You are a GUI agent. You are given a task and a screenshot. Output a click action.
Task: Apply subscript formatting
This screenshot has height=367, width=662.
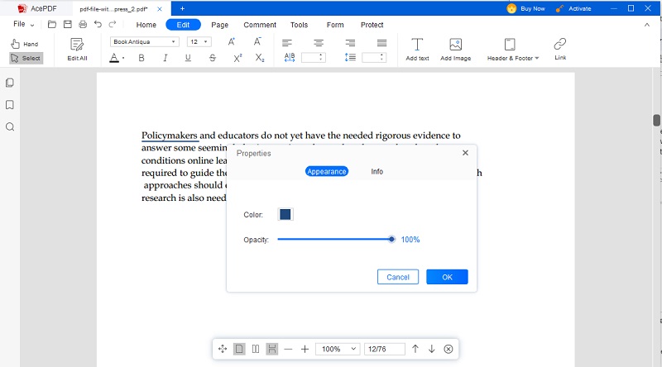click(260, 58)
